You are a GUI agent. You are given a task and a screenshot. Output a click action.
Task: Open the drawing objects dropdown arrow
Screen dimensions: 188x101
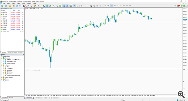(102, 6)
